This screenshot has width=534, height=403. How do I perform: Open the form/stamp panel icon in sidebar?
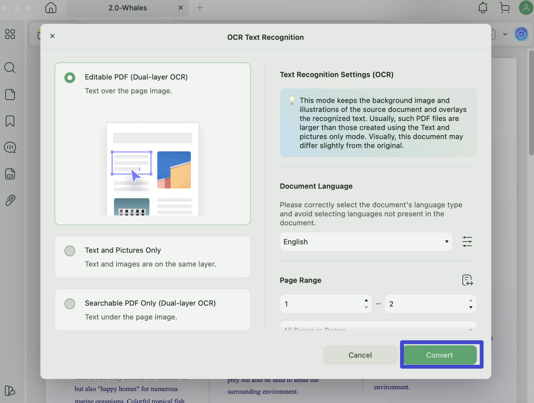tap(10, 174)
